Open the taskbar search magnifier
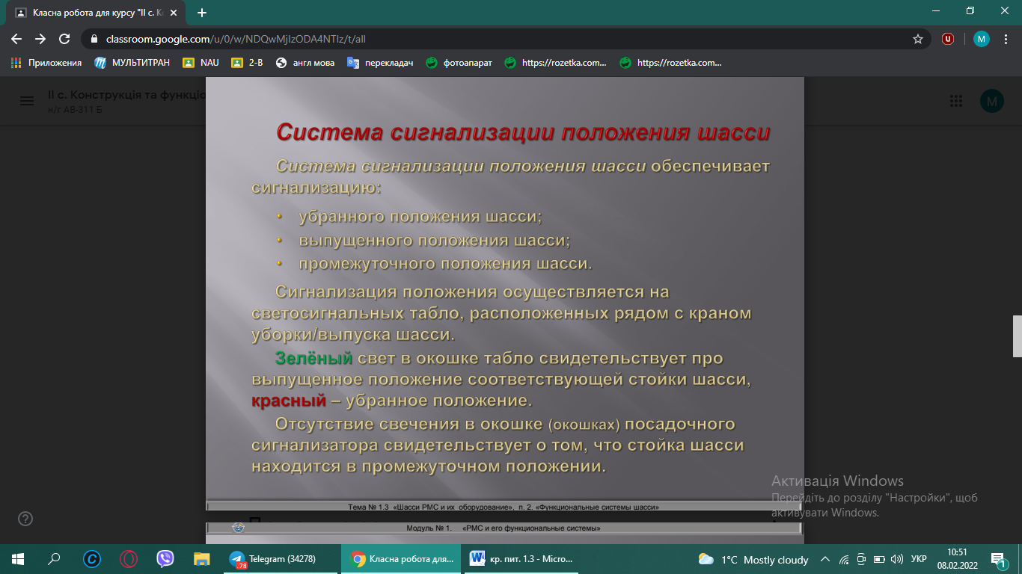This screenshot has height=574, width=1022. point(54,558)
